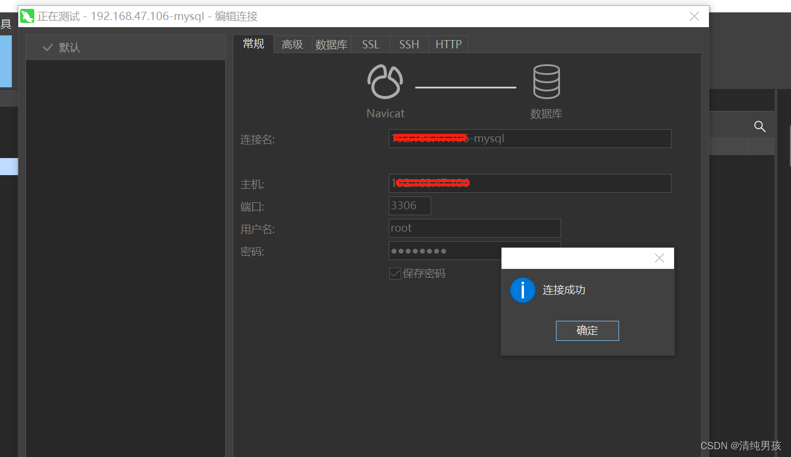
Task: Switch to the 常规 tab
Action: [253, 44]
